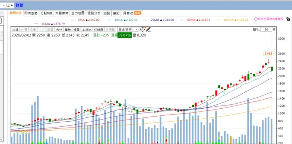
Task: Click the magnifier search icon
Action: tap(8, 5)
